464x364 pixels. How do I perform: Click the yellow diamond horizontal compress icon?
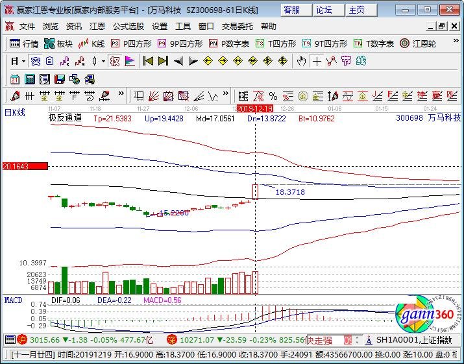pos(252,61)
